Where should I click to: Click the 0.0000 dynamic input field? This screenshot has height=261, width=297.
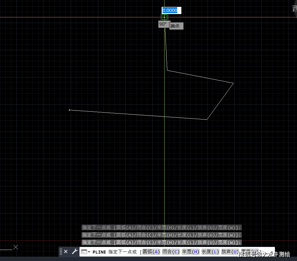(172, 10)
